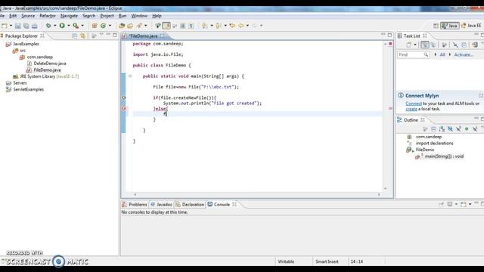Click the Find field in Task List

414,54
